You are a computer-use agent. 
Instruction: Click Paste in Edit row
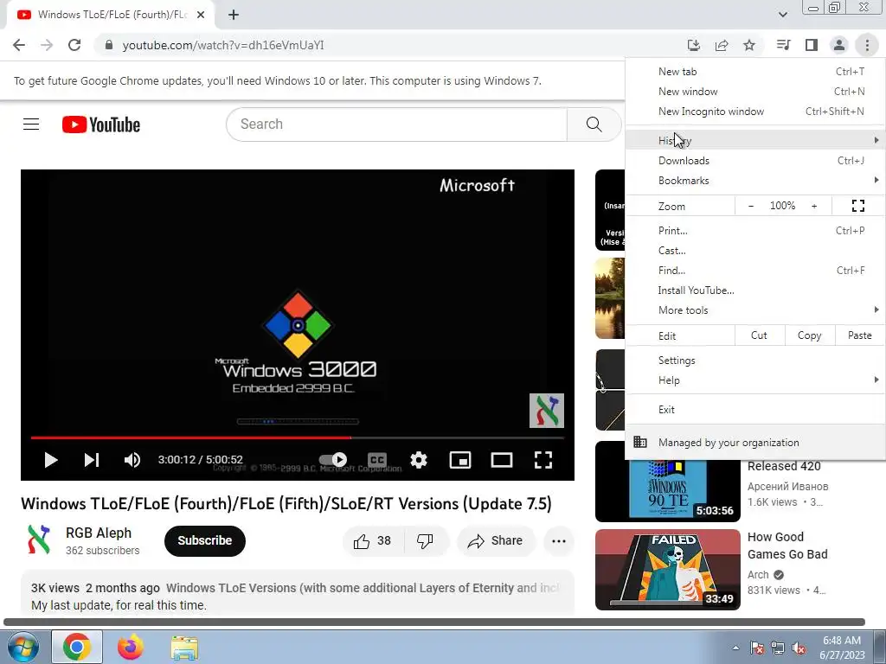[x=859, y=335]
